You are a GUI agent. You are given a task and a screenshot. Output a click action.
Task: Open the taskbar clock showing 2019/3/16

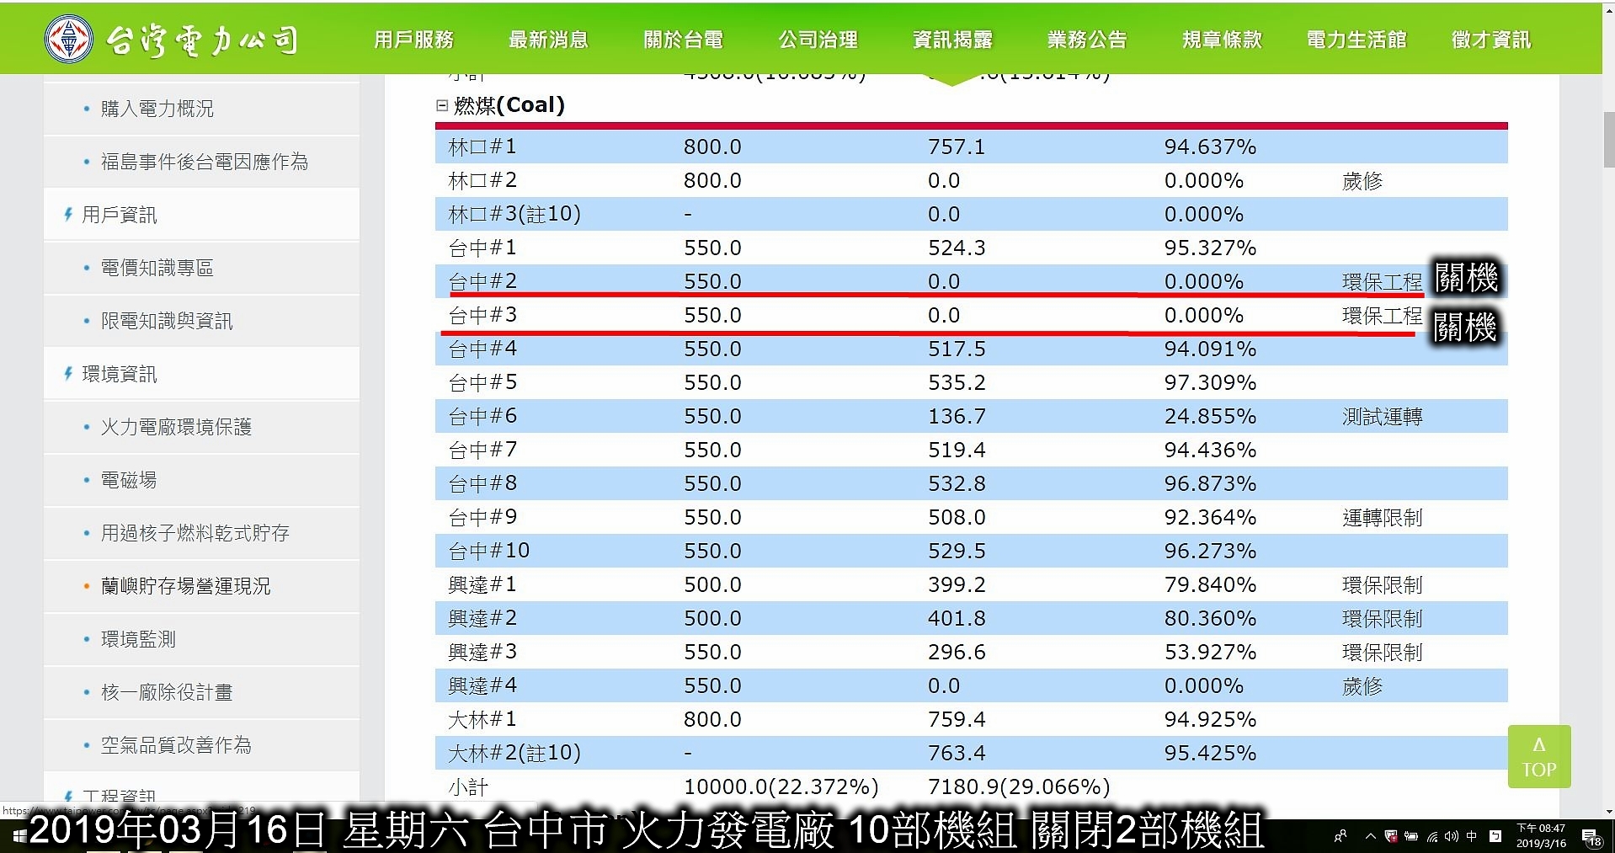[x=1541, y=836]
